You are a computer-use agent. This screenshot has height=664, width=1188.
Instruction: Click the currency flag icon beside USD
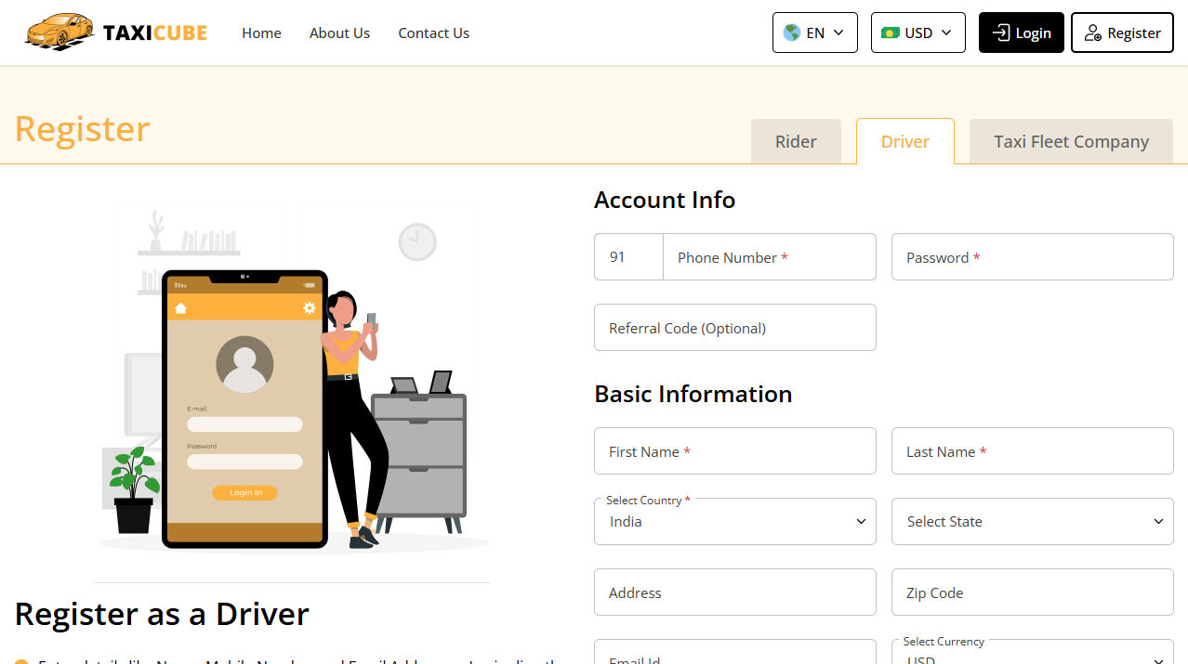891,33
